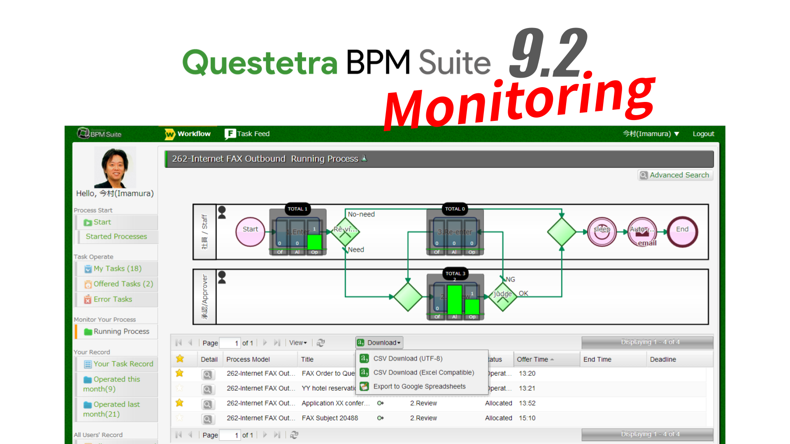Click the Approver swimlane person icon

(x=222, y=277)
